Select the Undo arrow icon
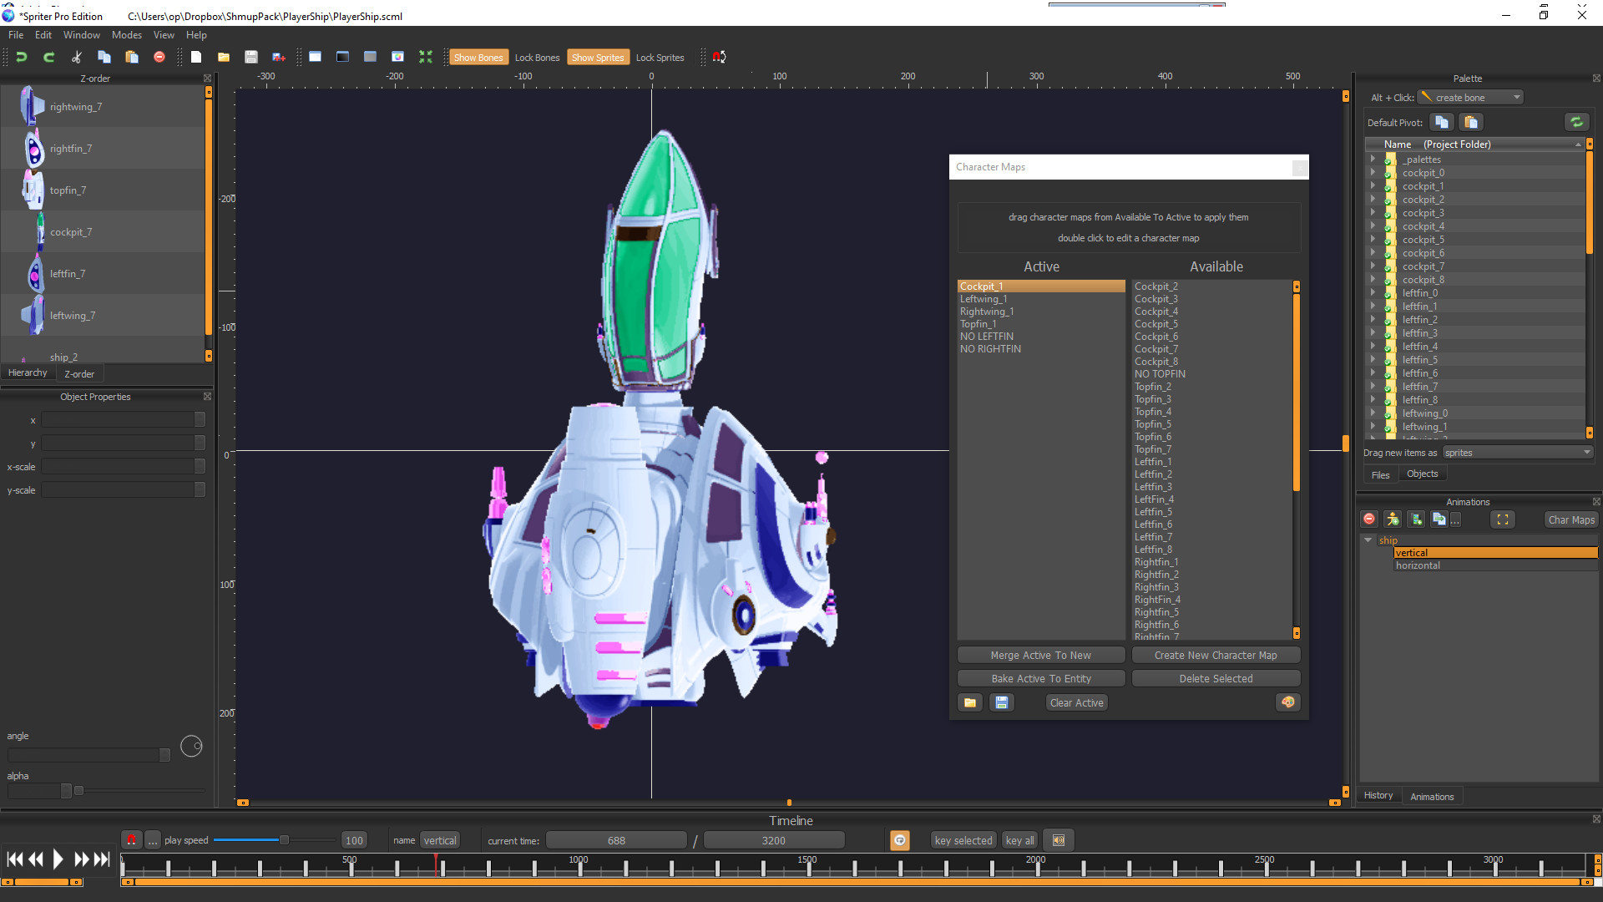 pos(21,56)
